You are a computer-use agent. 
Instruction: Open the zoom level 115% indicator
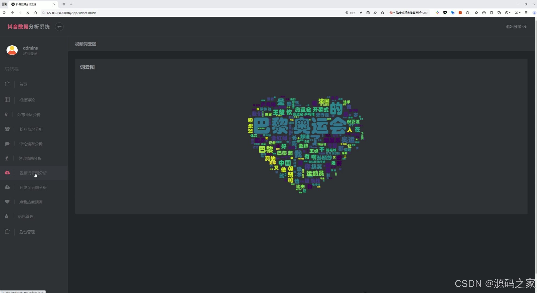point(350,13)
